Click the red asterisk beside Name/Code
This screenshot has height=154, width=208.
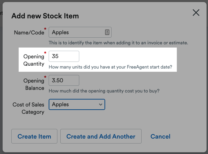pos(45,29)
